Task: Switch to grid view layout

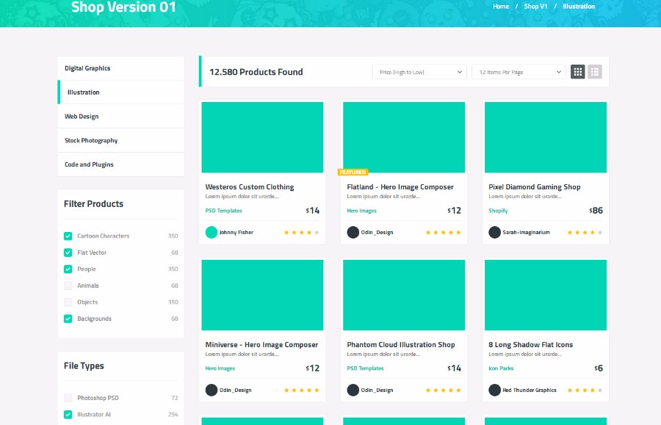Action: click(577, 72)
